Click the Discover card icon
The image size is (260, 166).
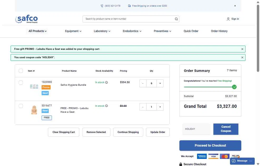coord(236,156)
